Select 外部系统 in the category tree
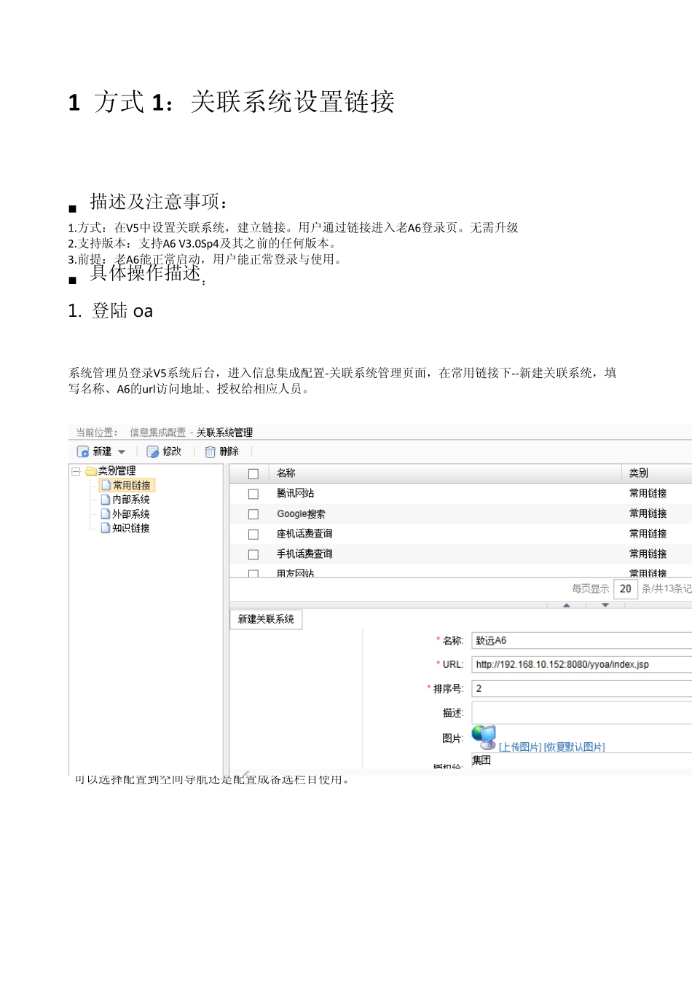The image size is (692, 1008). pos(131,514)
